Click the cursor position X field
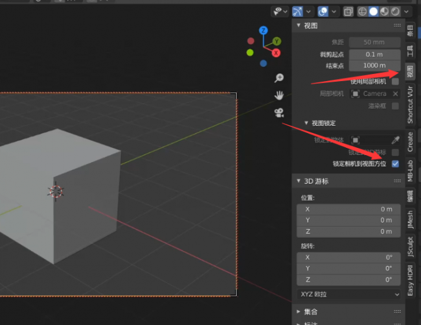Screen dimensions: 421x325 pos(348,209)
